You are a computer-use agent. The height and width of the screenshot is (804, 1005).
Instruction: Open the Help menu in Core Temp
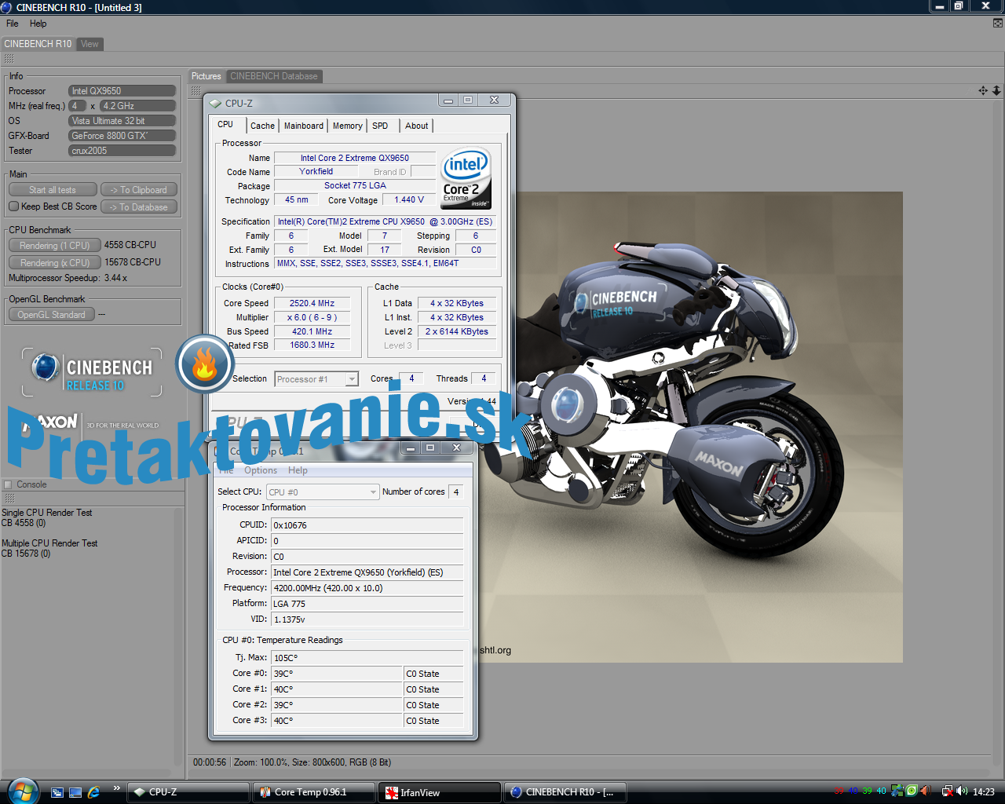coord(298,470)
